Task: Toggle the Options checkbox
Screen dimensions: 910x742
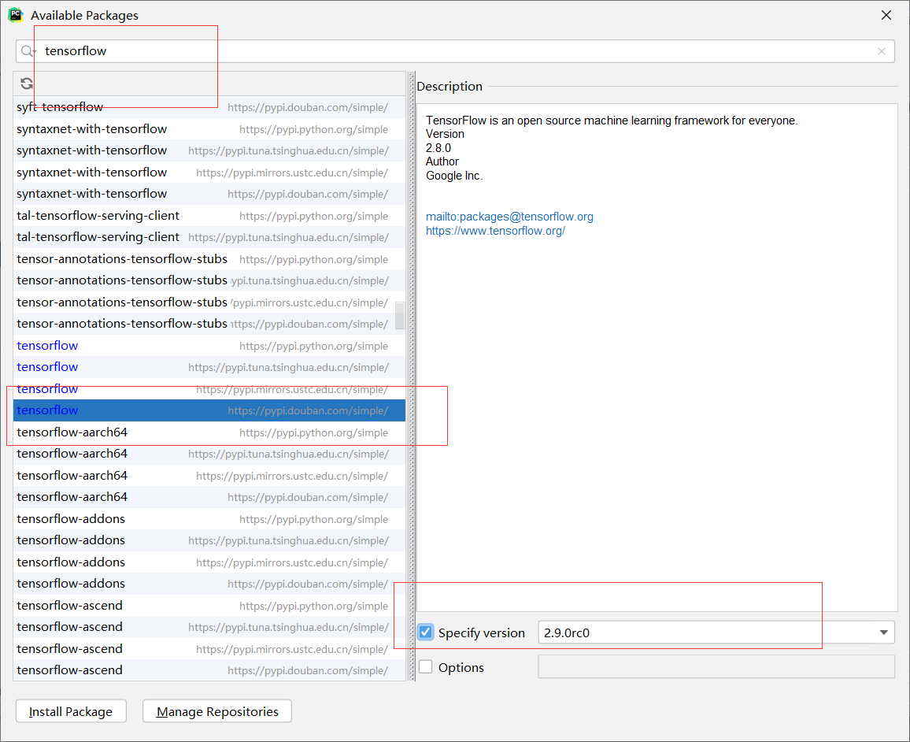Action: tap(425, 666)
